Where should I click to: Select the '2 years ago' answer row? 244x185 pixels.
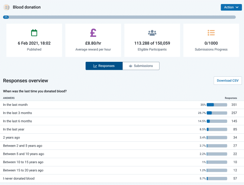122,138
